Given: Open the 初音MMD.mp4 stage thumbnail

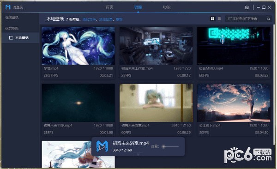Looking at the screenshot, I should 234,46.
